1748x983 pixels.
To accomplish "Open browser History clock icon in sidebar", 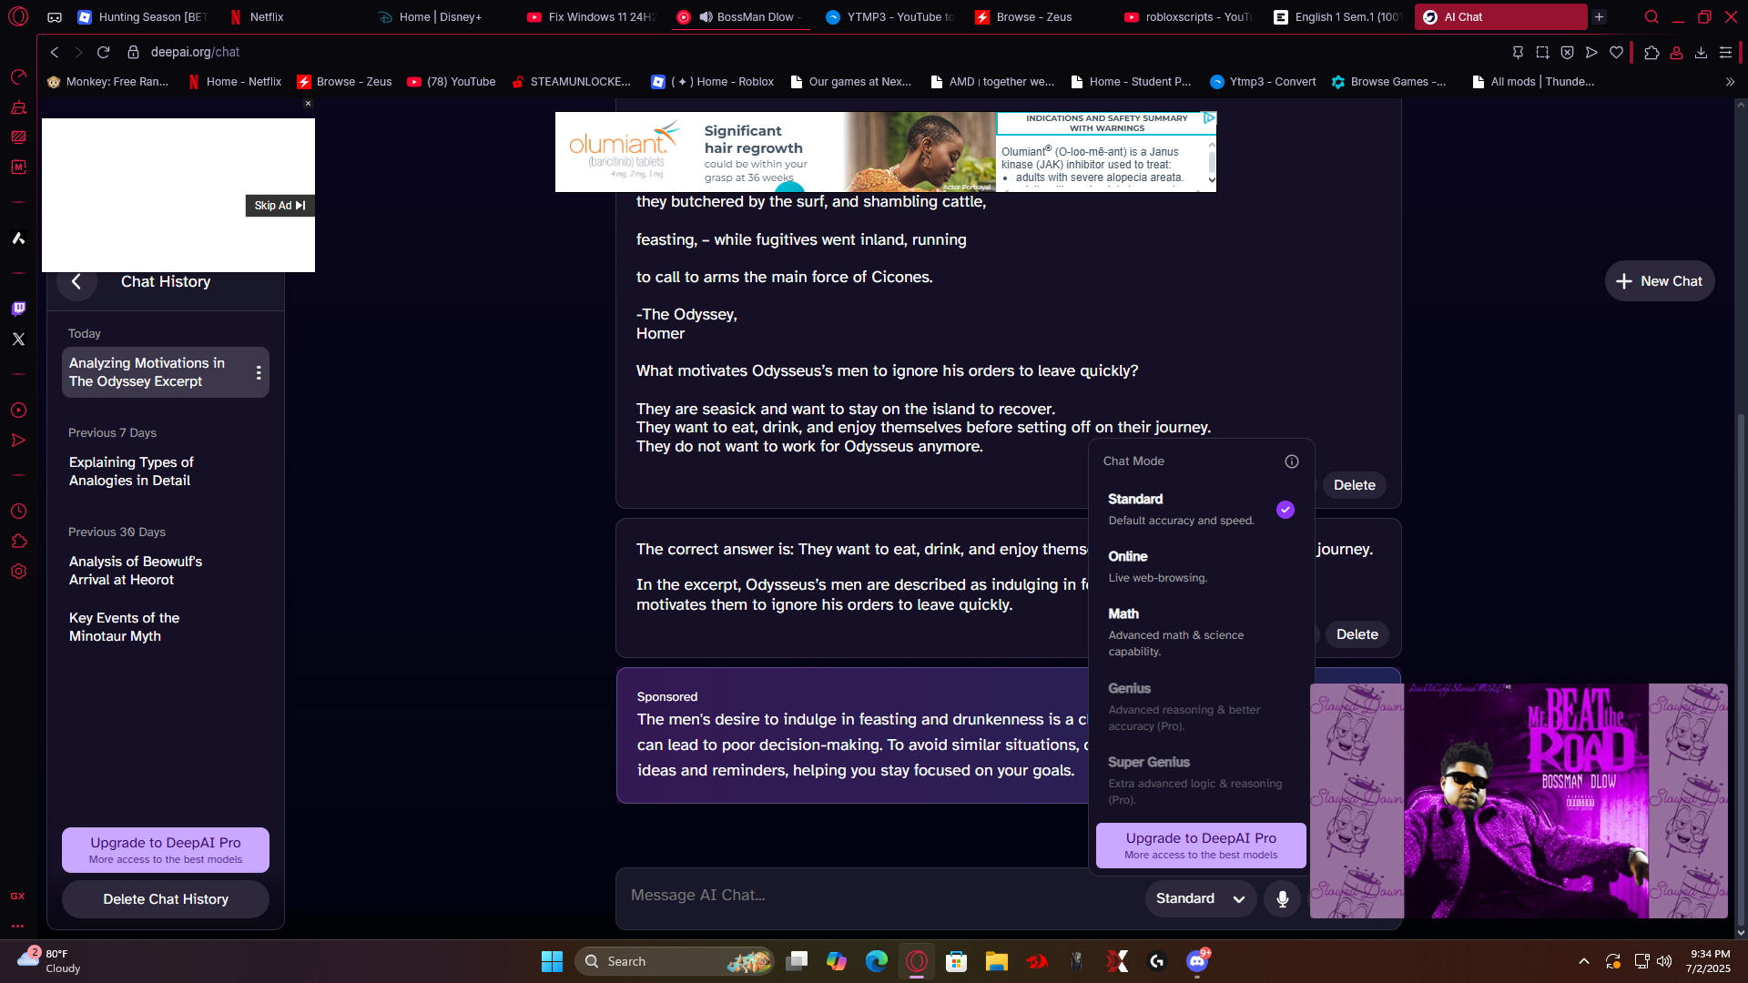I will pyautogui.click(x=18, y=511).
